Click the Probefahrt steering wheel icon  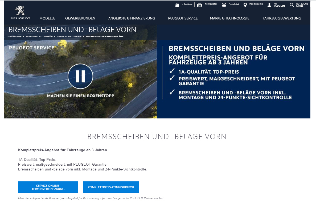pyautogui.click(x=224, y=5)
